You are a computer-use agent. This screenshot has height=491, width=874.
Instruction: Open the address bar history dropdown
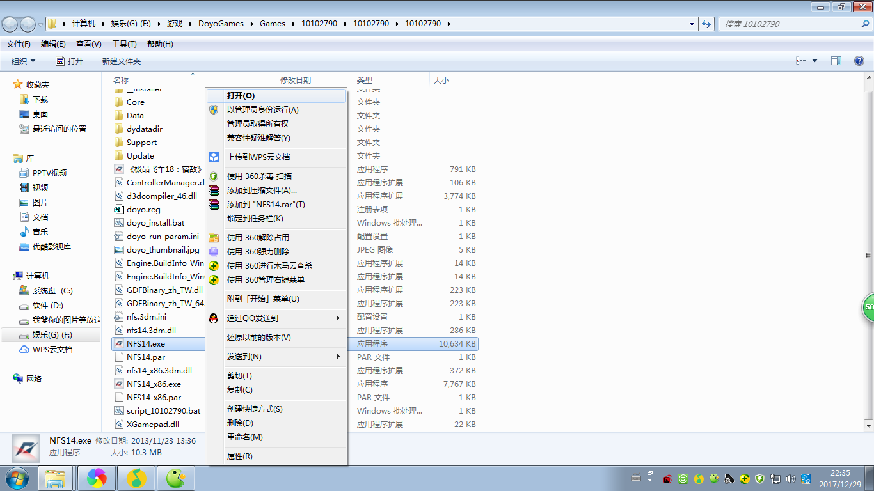(692, 24)
